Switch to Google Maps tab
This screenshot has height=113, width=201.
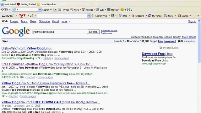point(24,21)
